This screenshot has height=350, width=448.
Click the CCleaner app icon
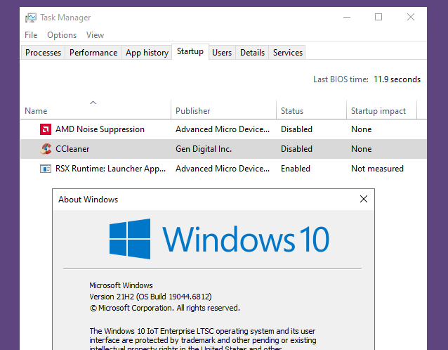click(x=46, y=149)
